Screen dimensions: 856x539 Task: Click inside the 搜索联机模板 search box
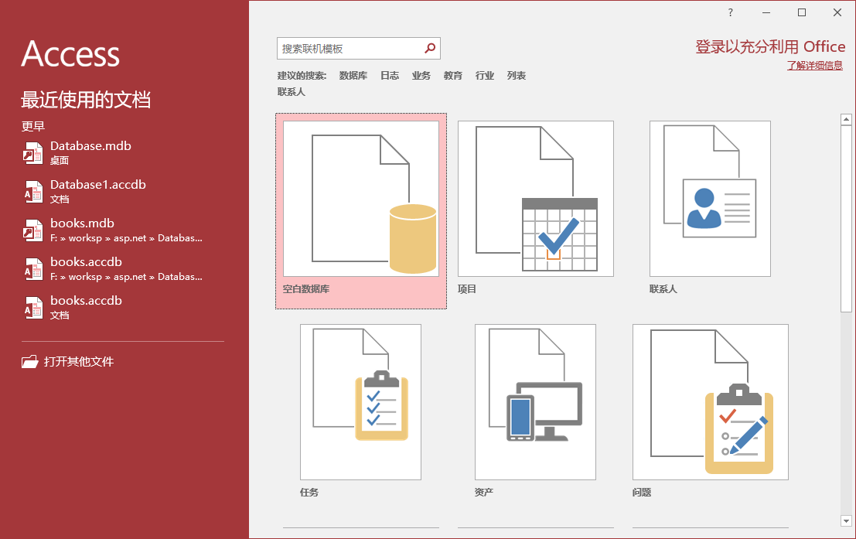pyautogui.click(x=348, y=48)
